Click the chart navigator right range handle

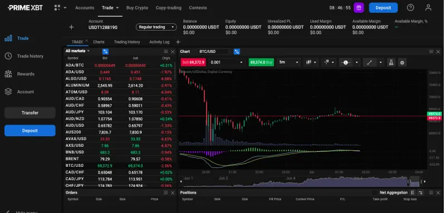click(421, 181)
